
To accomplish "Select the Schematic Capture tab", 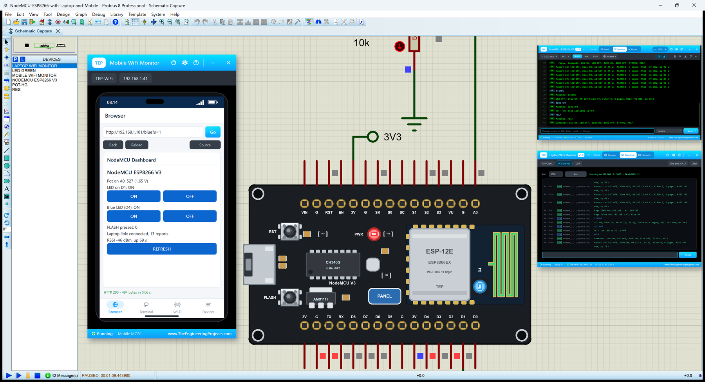I will tap(33, 31).
